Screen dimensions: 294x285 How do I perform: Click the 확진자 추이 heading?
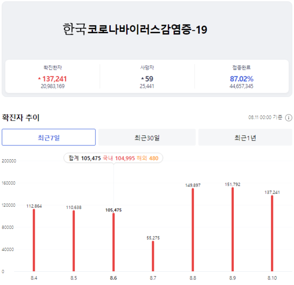(x=21, y=118)
